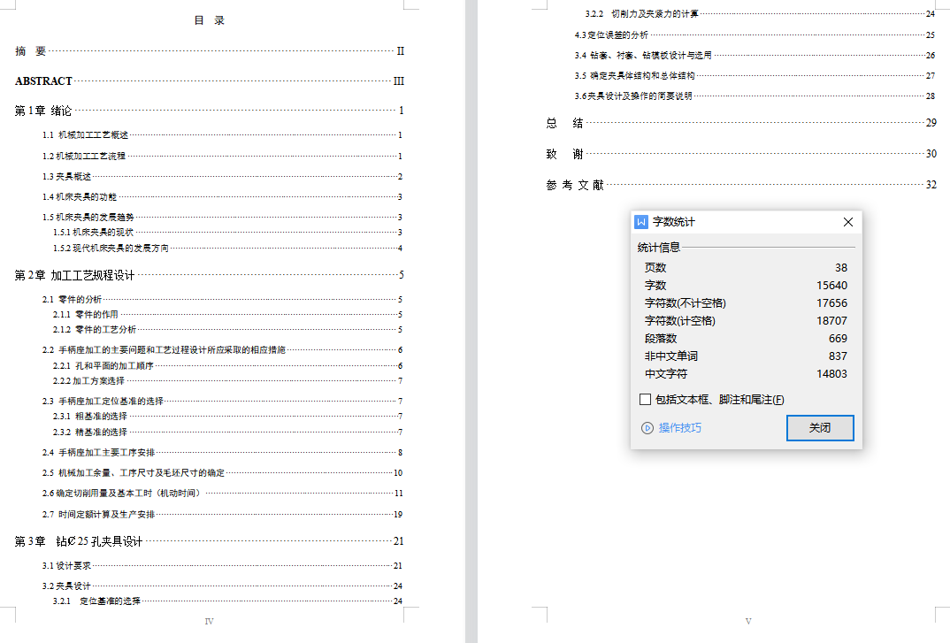The height and width of the screenshot is (643, 950).
Task: Jump to the 第3章 钻Ø25孔夹具设计 entry
Action: (x=79, y=541)
